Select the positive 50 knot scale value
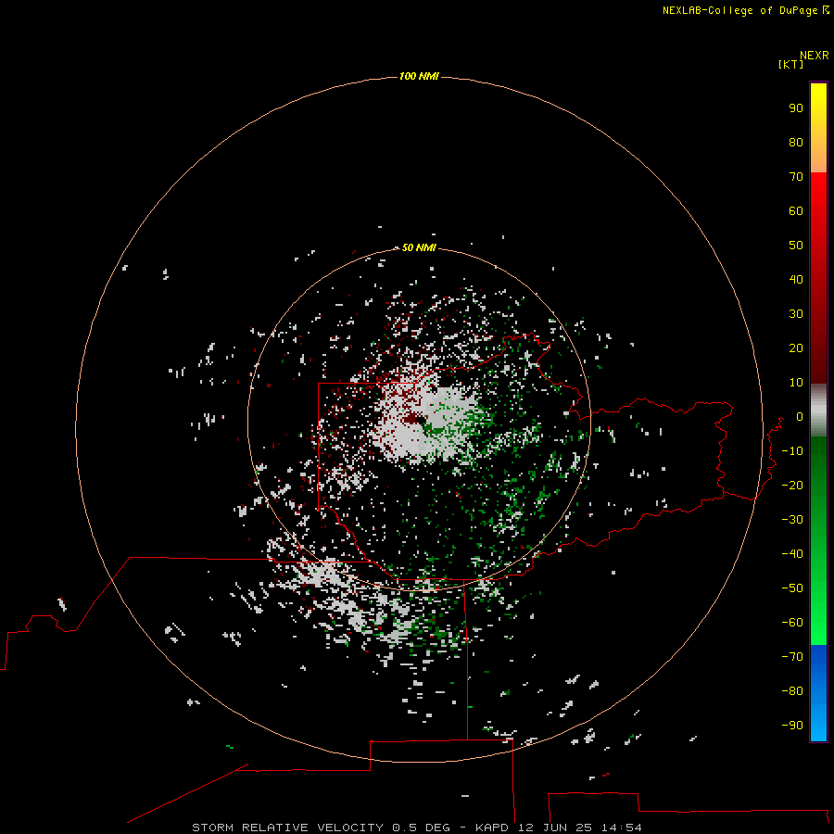This screenshot has width=834, height=834. 796,246
